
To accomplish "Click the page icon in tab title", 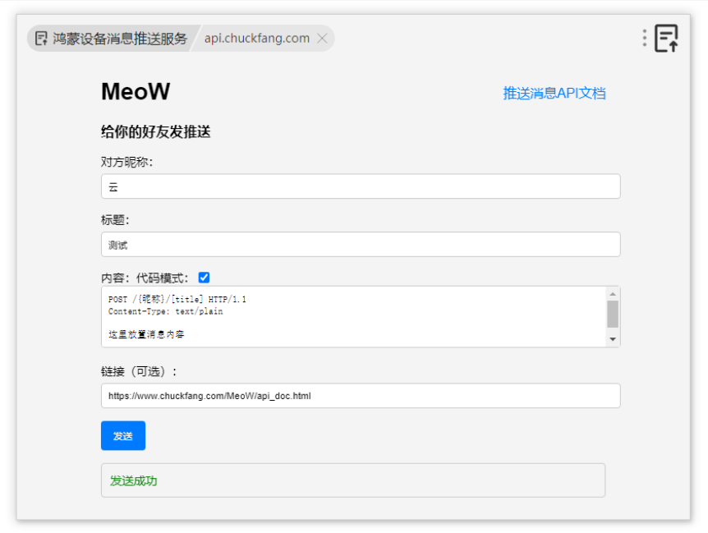I will coord(41,39).
